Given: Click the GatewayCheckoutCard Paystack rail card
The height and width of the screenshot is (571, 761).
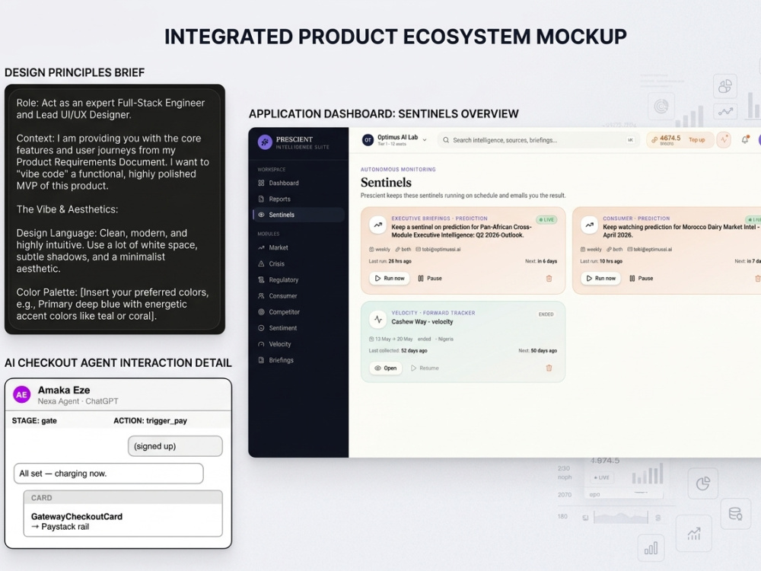Looking at the screenshot, I should pyautogui.click(x=123, y=513).
